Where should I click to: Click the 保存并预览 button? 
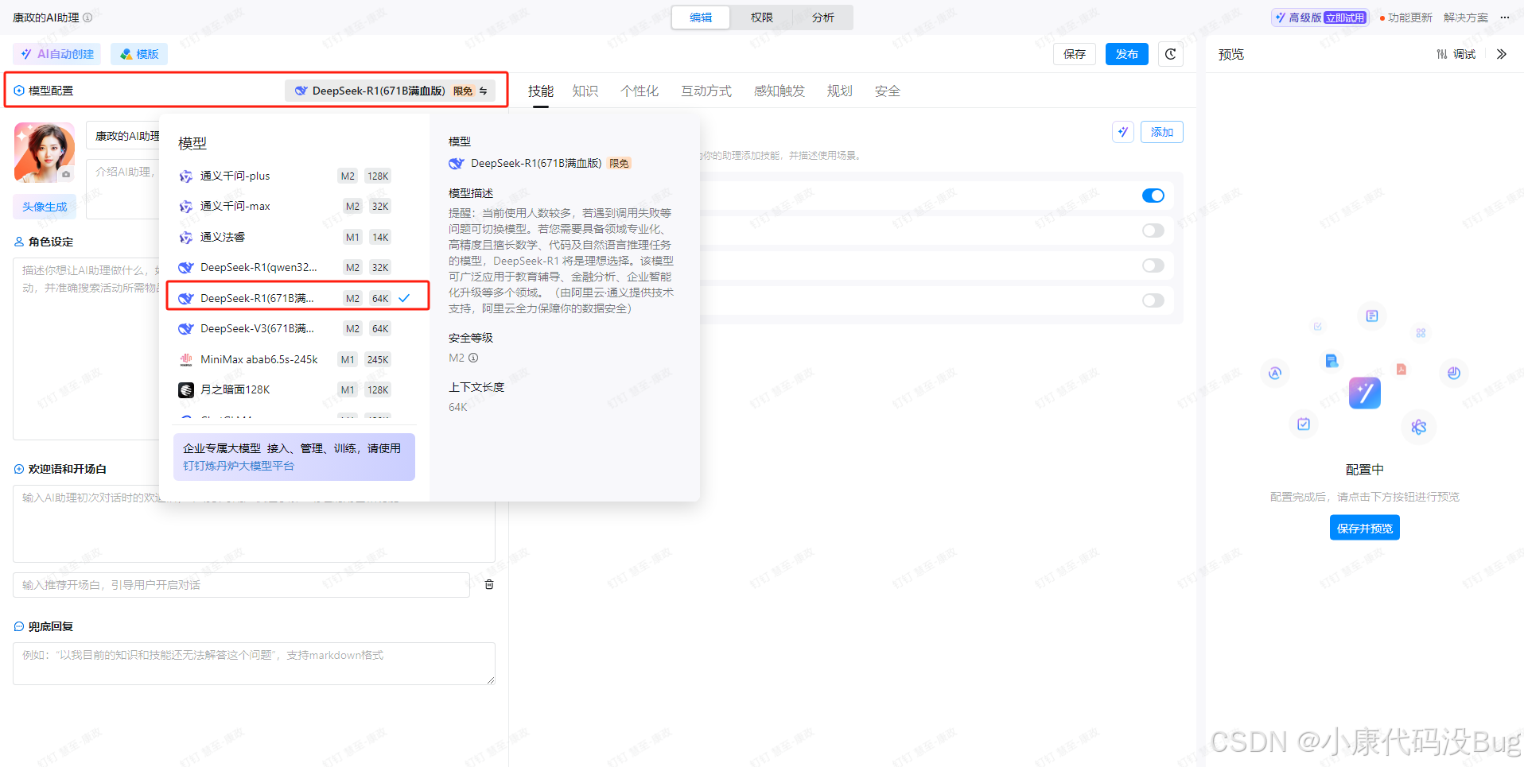[1364, 528]
